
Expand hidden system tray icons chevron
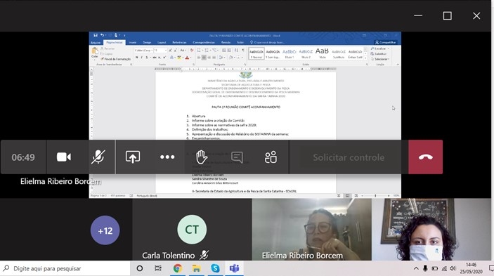[416, 268]
